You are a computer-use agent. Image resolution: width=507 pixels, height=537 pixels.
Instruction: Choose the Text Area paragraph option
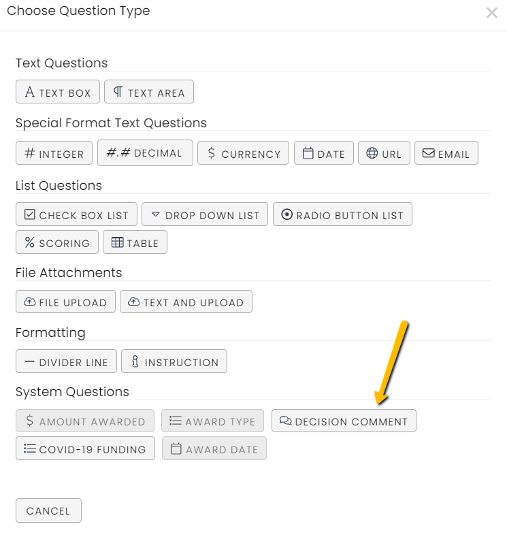point(149,92)
